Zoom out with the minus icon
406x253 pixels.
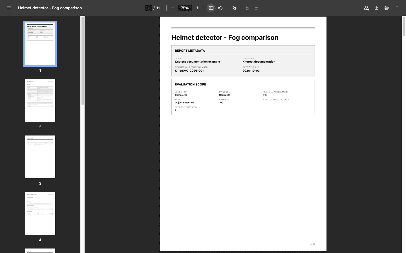point(172,8)
